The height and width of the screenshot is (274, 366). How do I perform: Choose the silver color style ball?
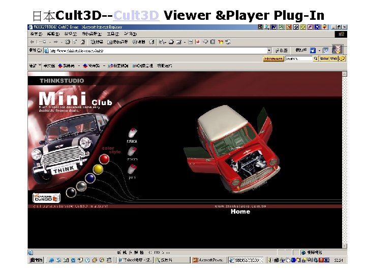(x=81, y=186)
